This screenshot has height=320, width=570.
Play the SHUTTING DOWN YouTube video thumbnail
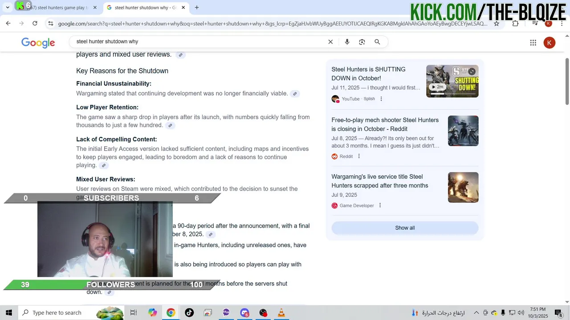tap(452, 81)
